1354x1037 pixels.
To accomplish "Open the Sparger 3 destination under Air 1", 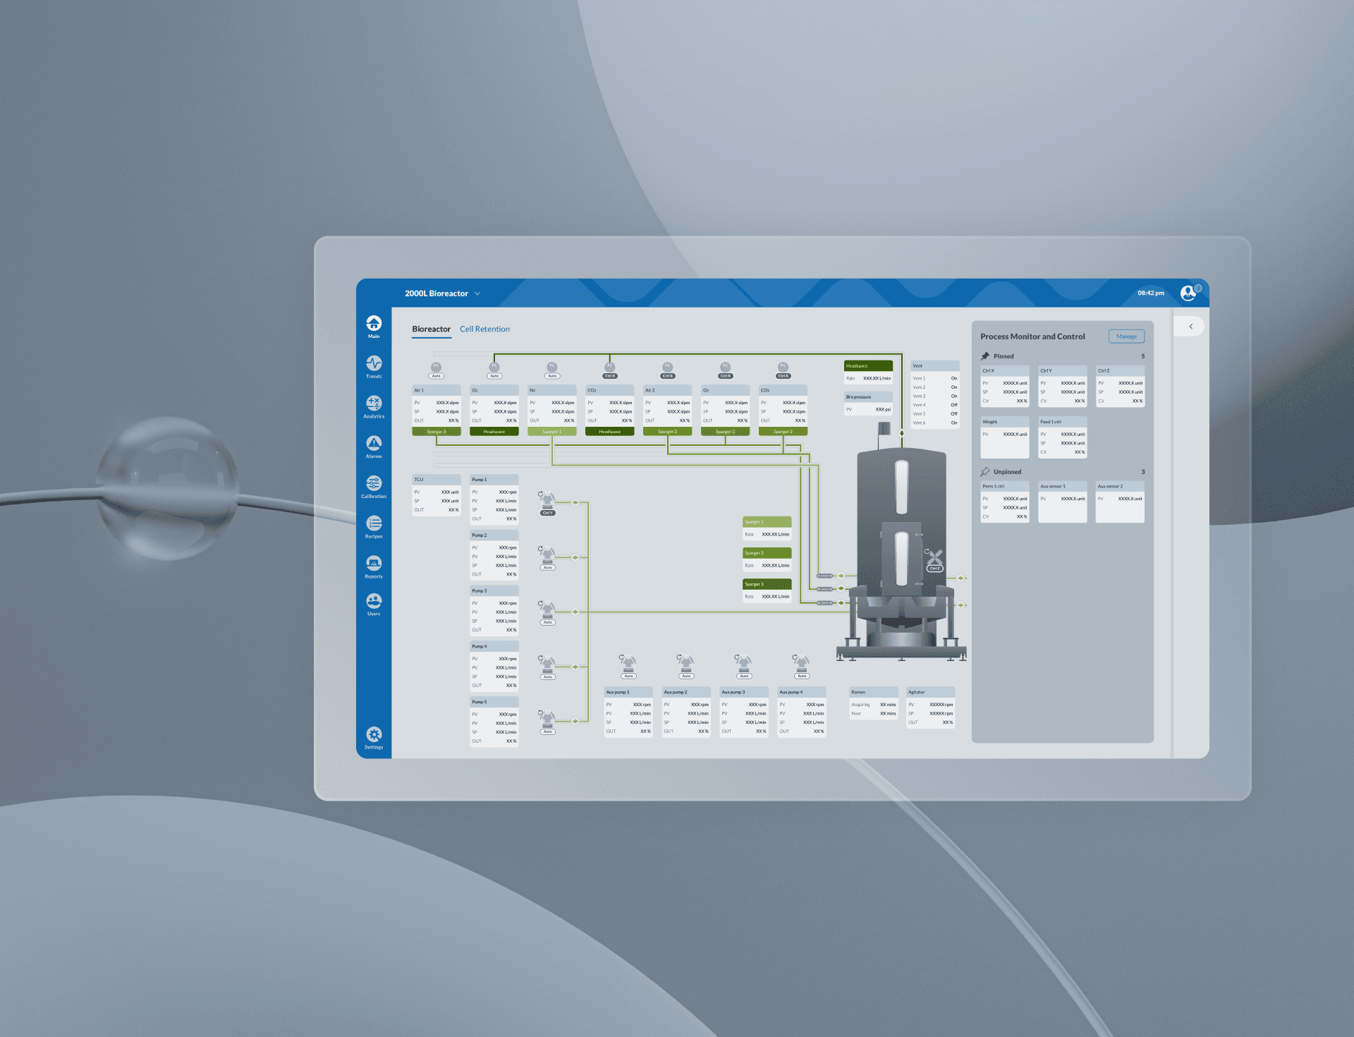I will point(436,432).
